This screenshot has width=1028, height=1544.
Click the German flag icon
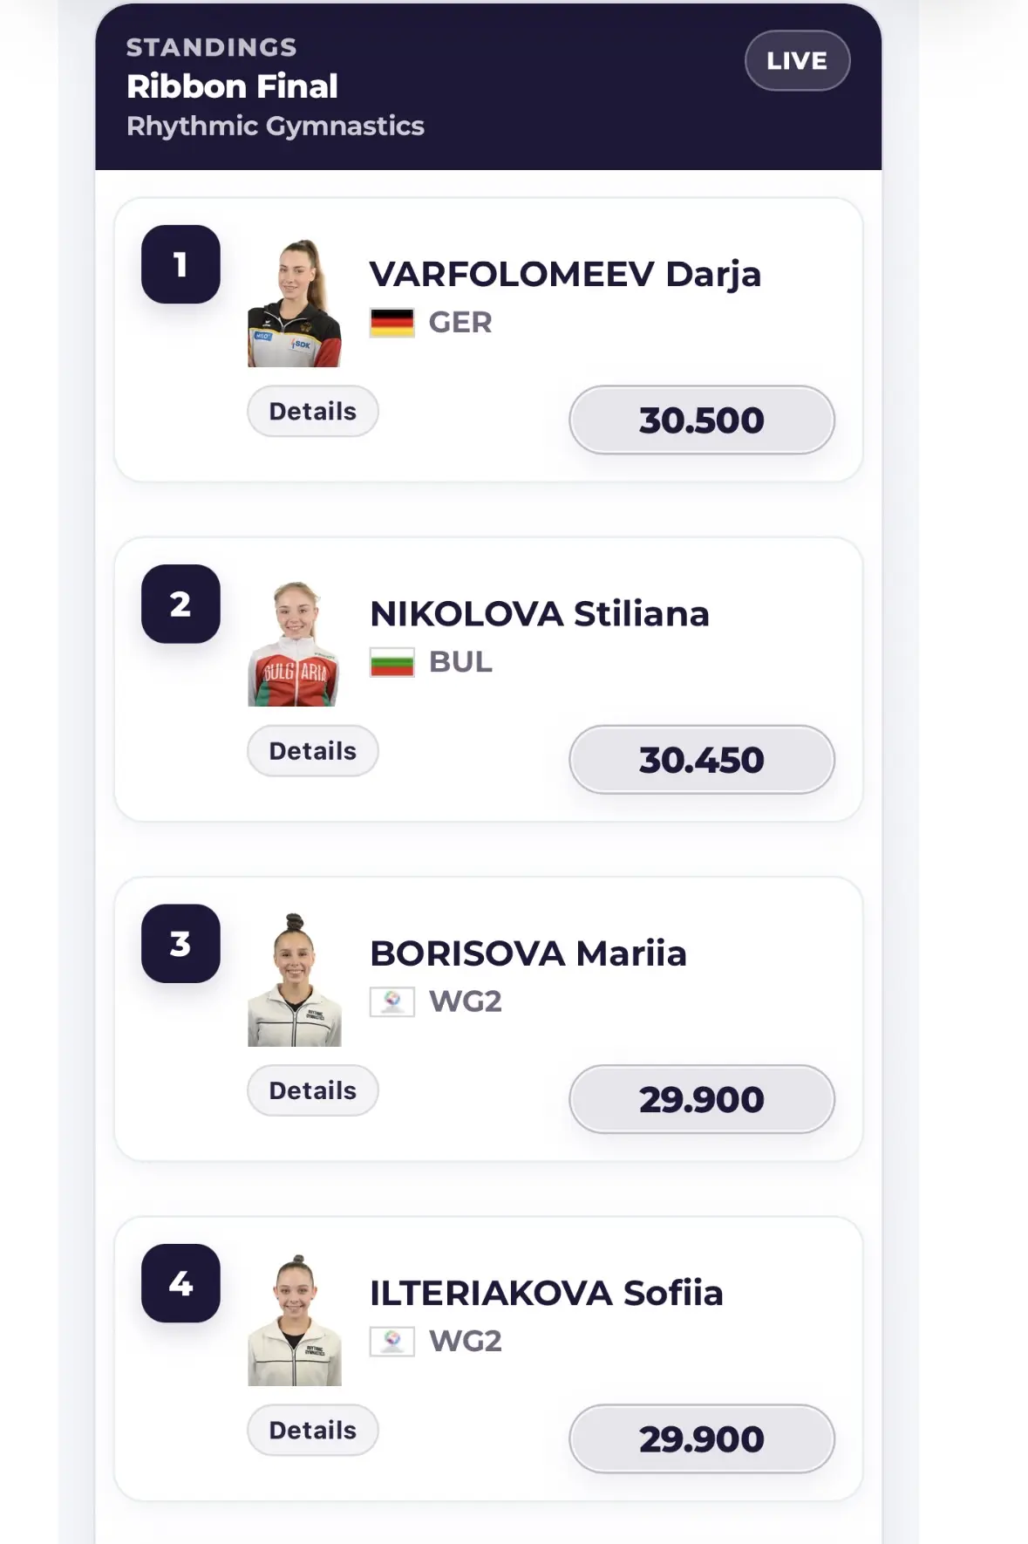391,323
